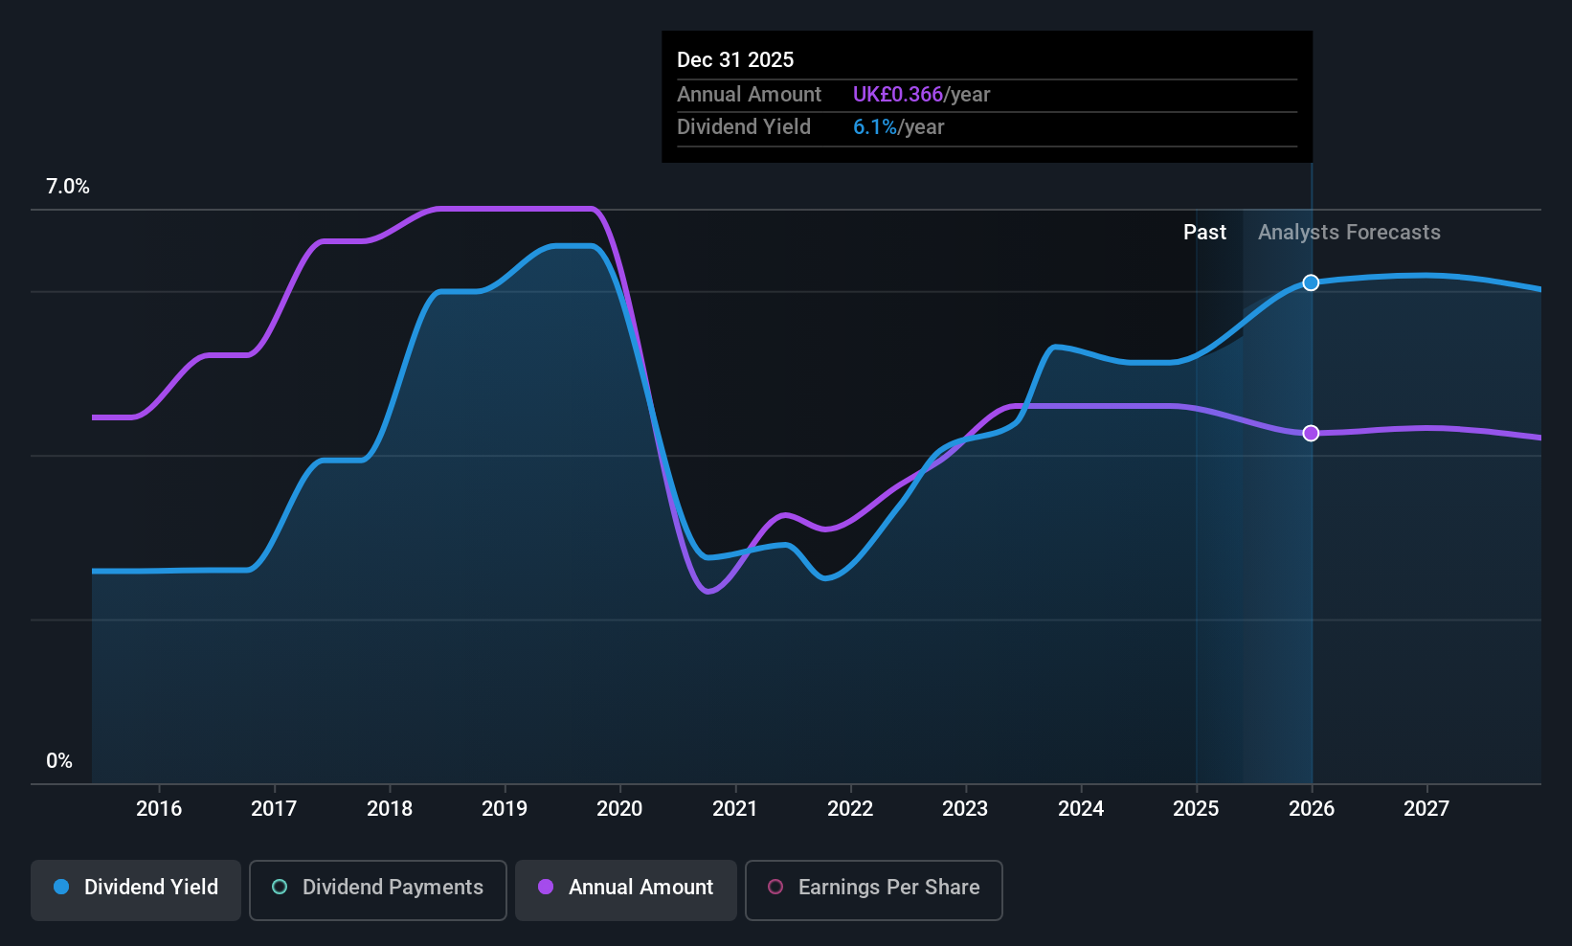Click the 7.0% y-axis label
The width and height of the screenshot is (1572, 946).
tap(68, 187)
